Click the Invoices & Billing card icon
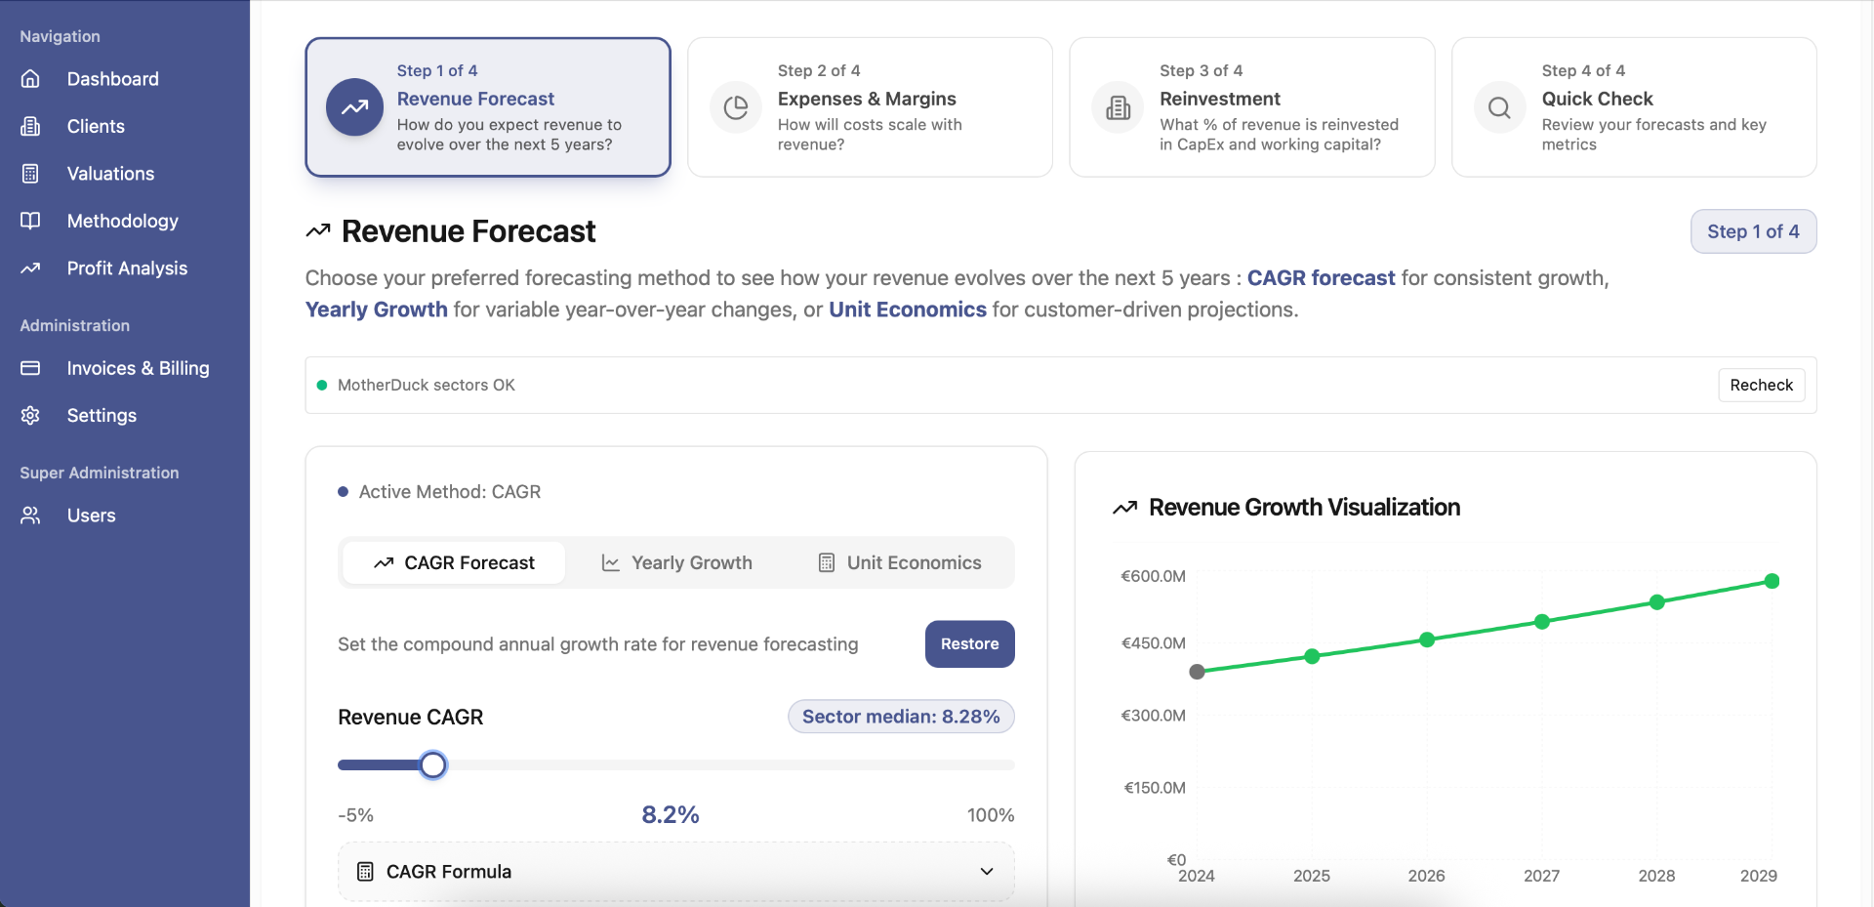 click(30, 368)
